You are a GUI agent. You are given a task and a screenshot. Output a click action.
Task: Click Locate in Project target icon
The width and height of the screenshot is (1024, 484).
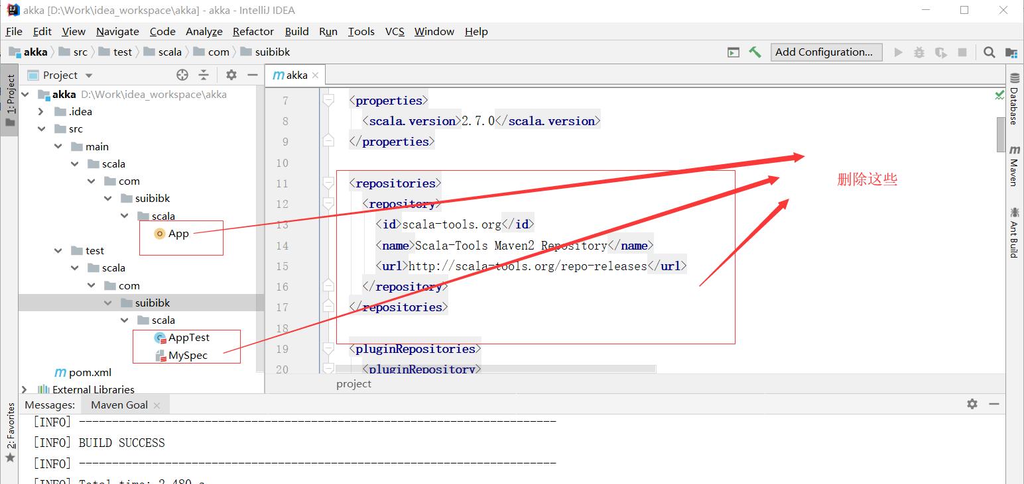click(182, 75)
